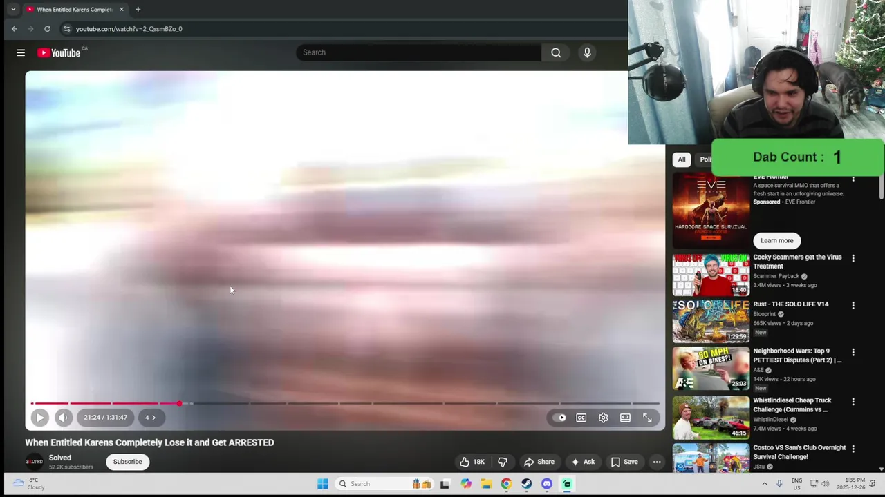
Task: Click the magnifier search button beside search box
Action: (x=556, y=52)
